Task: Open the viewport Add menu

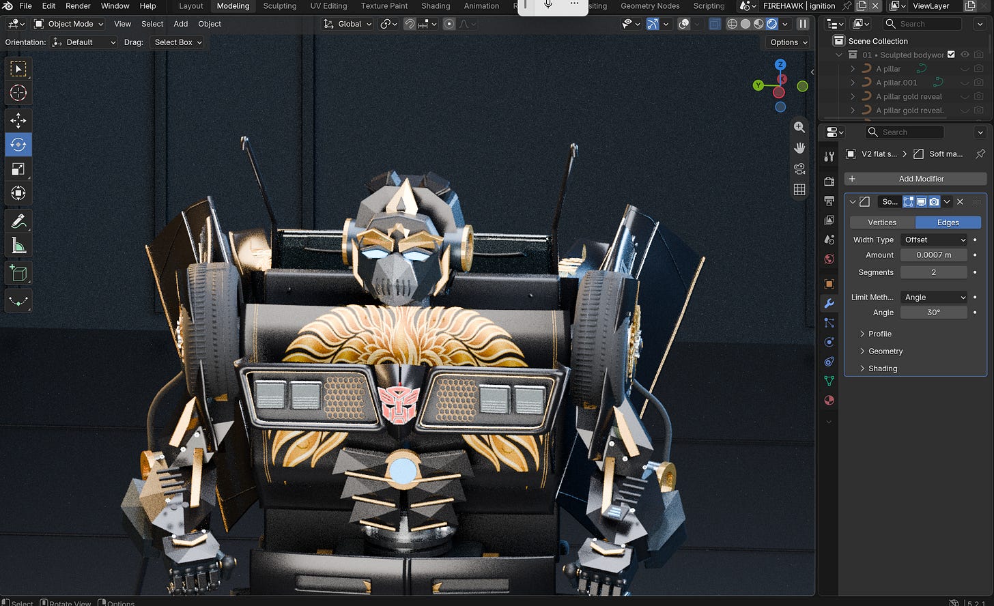Action: click(x=180, y=24)
